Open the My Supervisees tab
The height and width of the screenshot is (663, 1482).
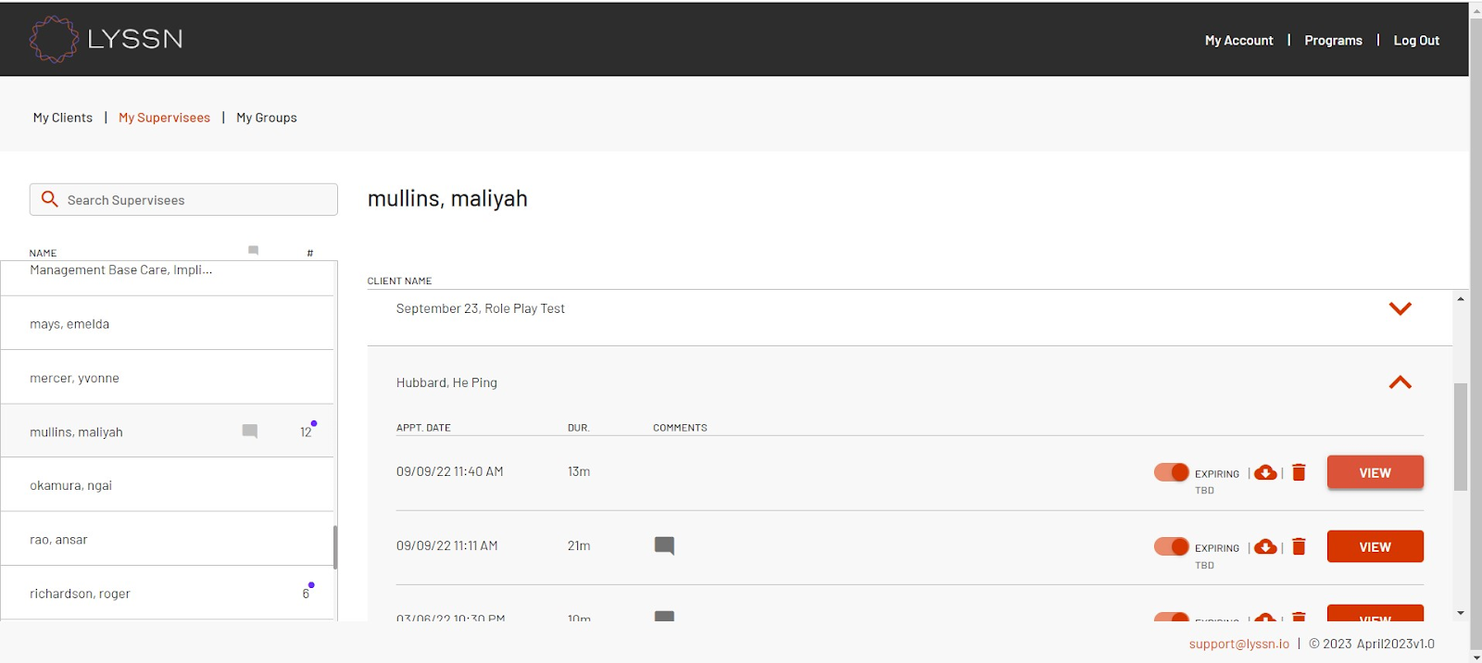[164, 118]
